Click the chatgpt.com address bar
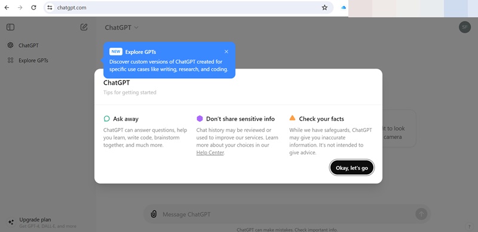 [x=188, y=8]
